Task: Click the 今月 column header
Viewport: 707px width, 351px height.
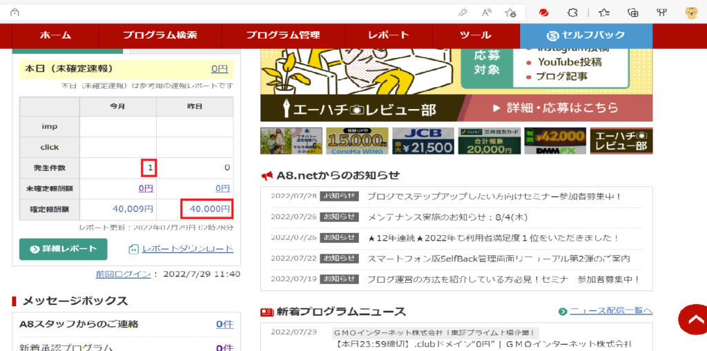Action: click(x=118, y=106)
